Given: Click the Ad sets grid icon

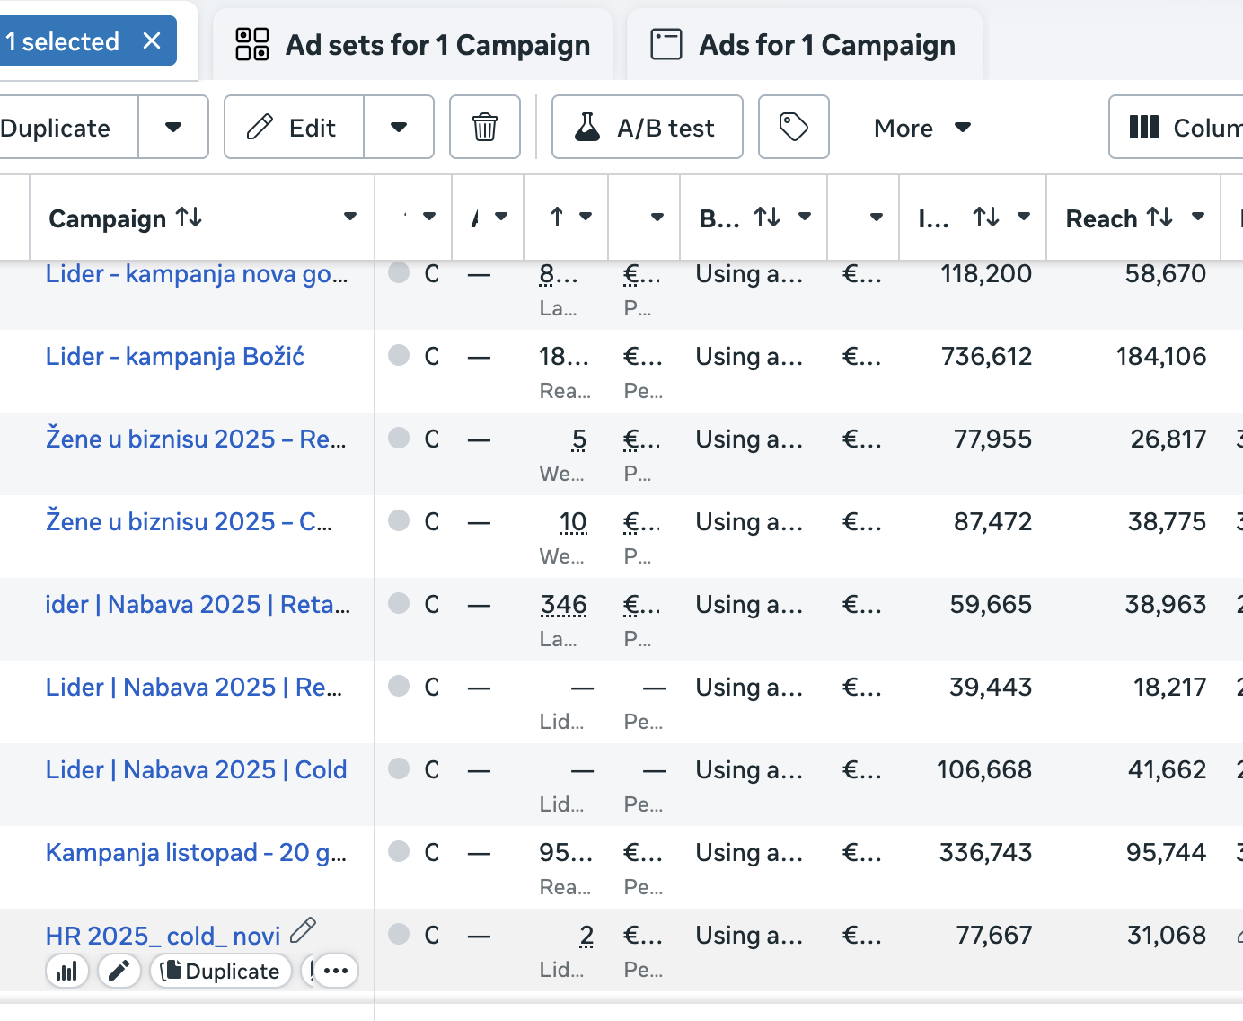Looking at the screenshot, I should [x=252, y=44].
